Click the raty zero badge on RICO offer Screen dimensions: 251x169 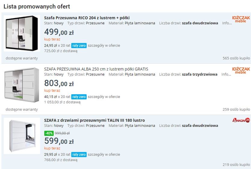click(x=79, y=46)
